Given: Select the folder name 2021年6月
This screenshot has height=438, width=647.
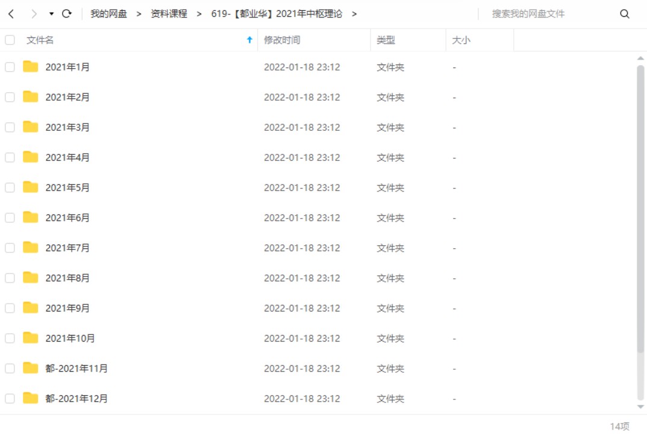Looking at the screenshot, I should pyautogui.click(x=67, y=217).
